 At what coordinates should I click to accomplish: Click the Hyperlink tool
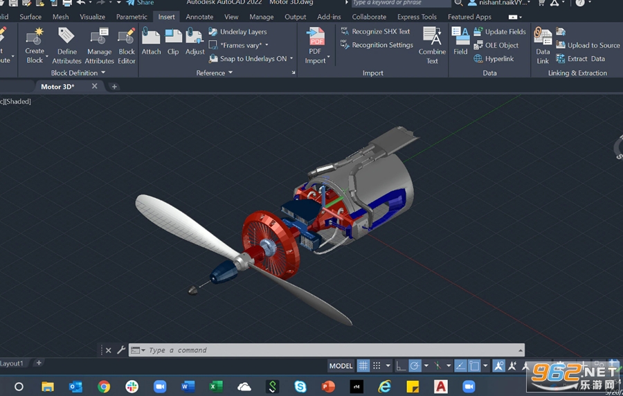pyautogui.click(x=494, y=59)
